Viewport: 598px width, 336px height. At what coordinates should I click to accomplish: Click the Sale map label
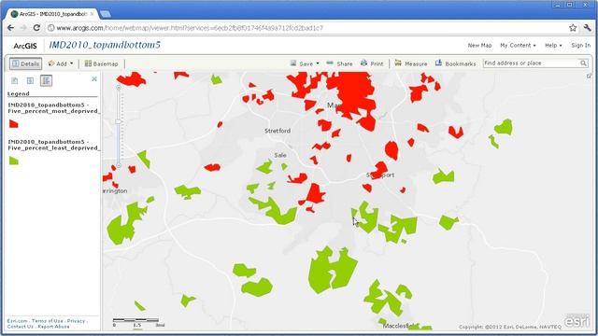click(x=280, y=155)
